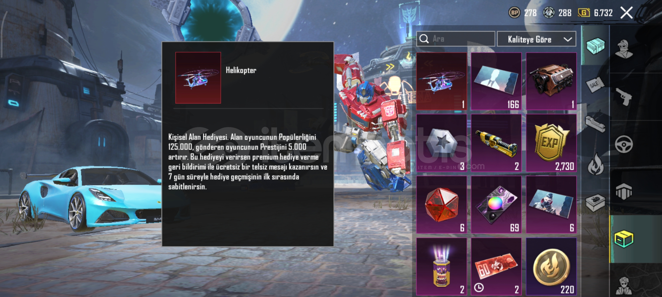
Task: Close the inventory with X button
Action: tap(626, 13)
